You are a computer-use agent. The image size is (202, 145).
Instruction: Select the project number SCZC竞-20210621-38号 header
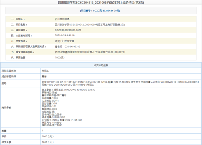click(x=100, y=11)
